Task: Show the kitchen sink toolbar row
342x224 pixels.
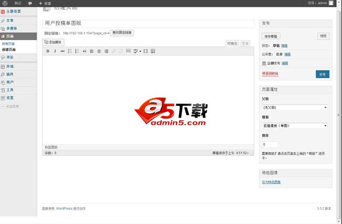Action: coord(153,51)
